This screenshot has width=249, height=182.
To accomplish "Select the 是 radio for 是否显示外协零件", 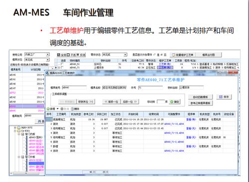I will (x=155, y=55).
